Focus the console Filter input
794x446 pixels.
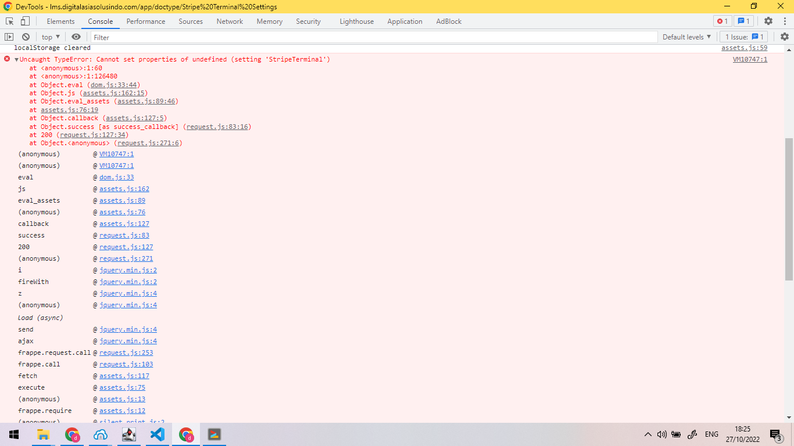(x=374, y=37)
